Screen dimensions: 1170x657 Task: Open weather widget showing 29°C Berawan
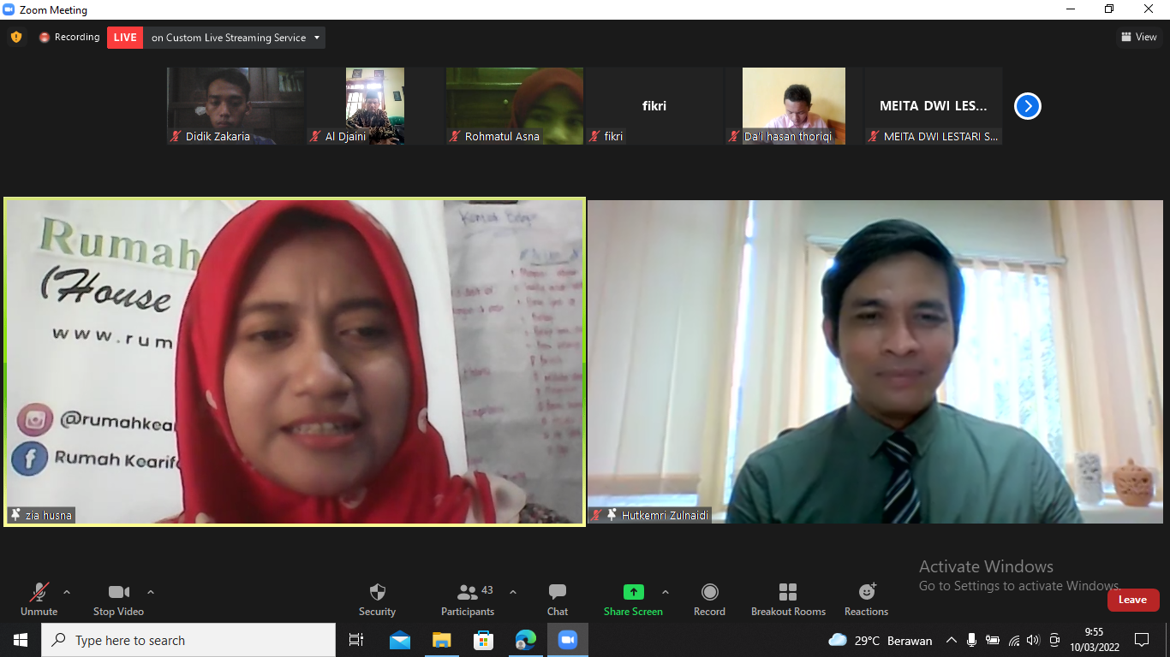(x=880, y=640)
